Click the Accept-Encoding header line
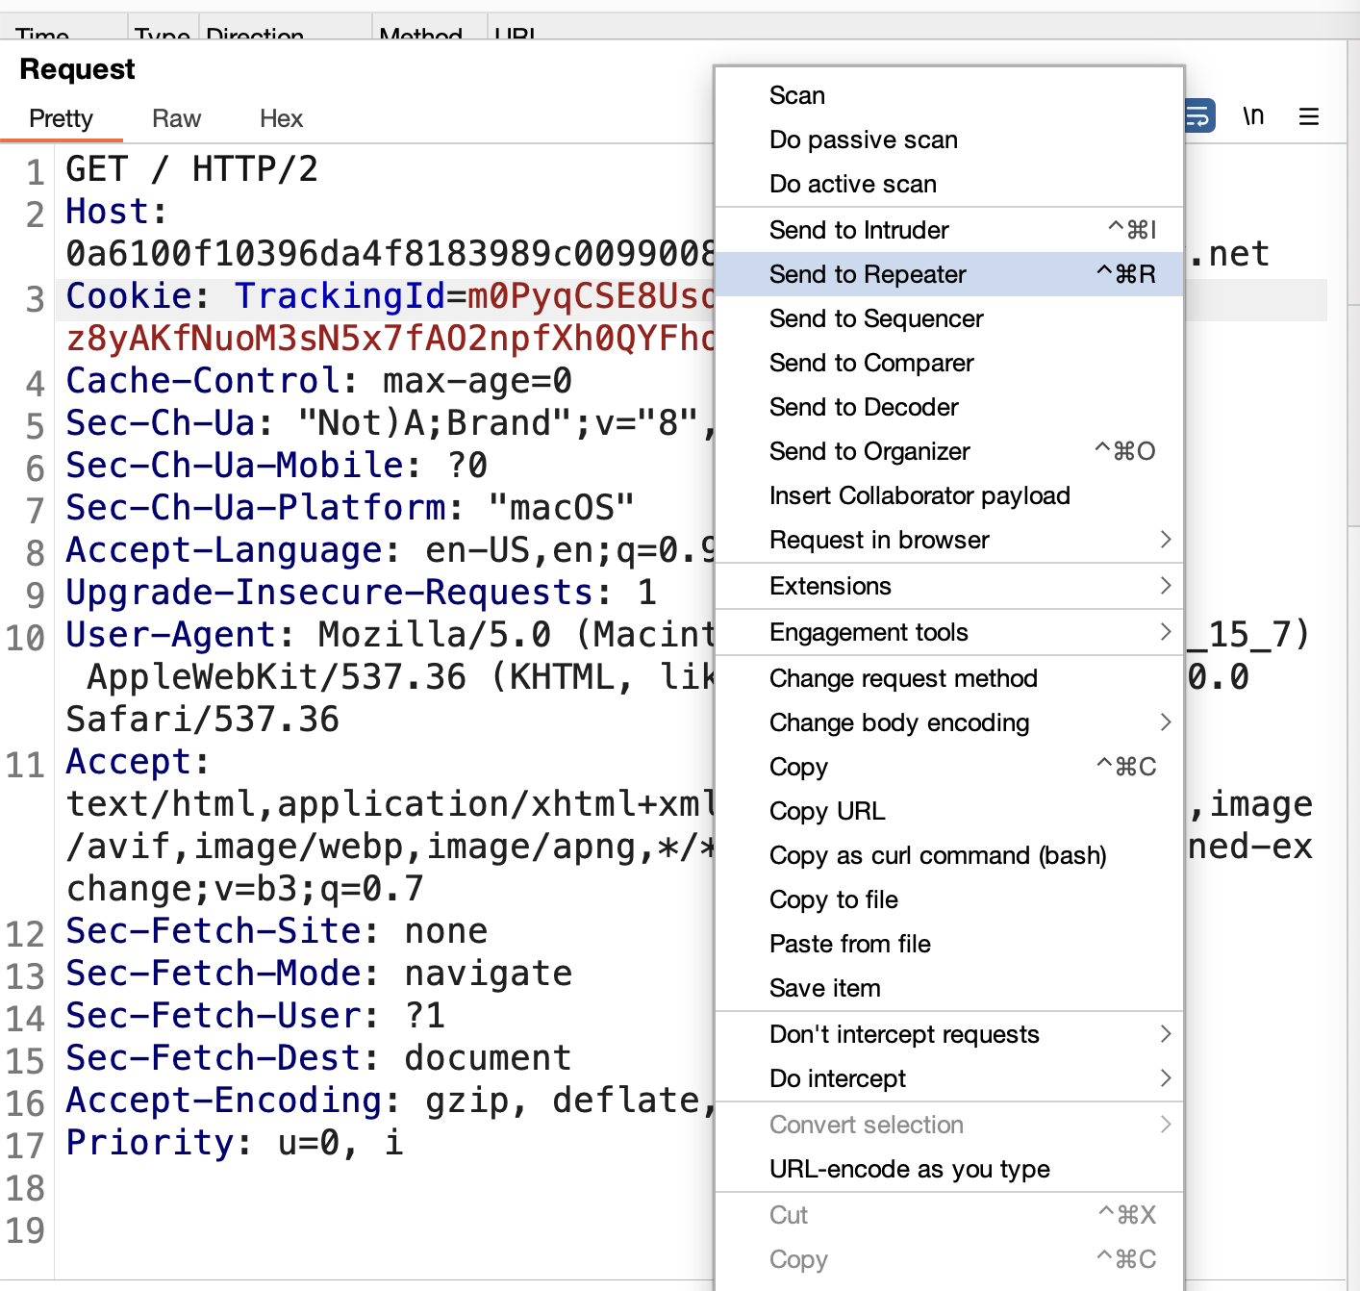1360x1291 pixels. pyautogui.click(x=390, y=1101)
